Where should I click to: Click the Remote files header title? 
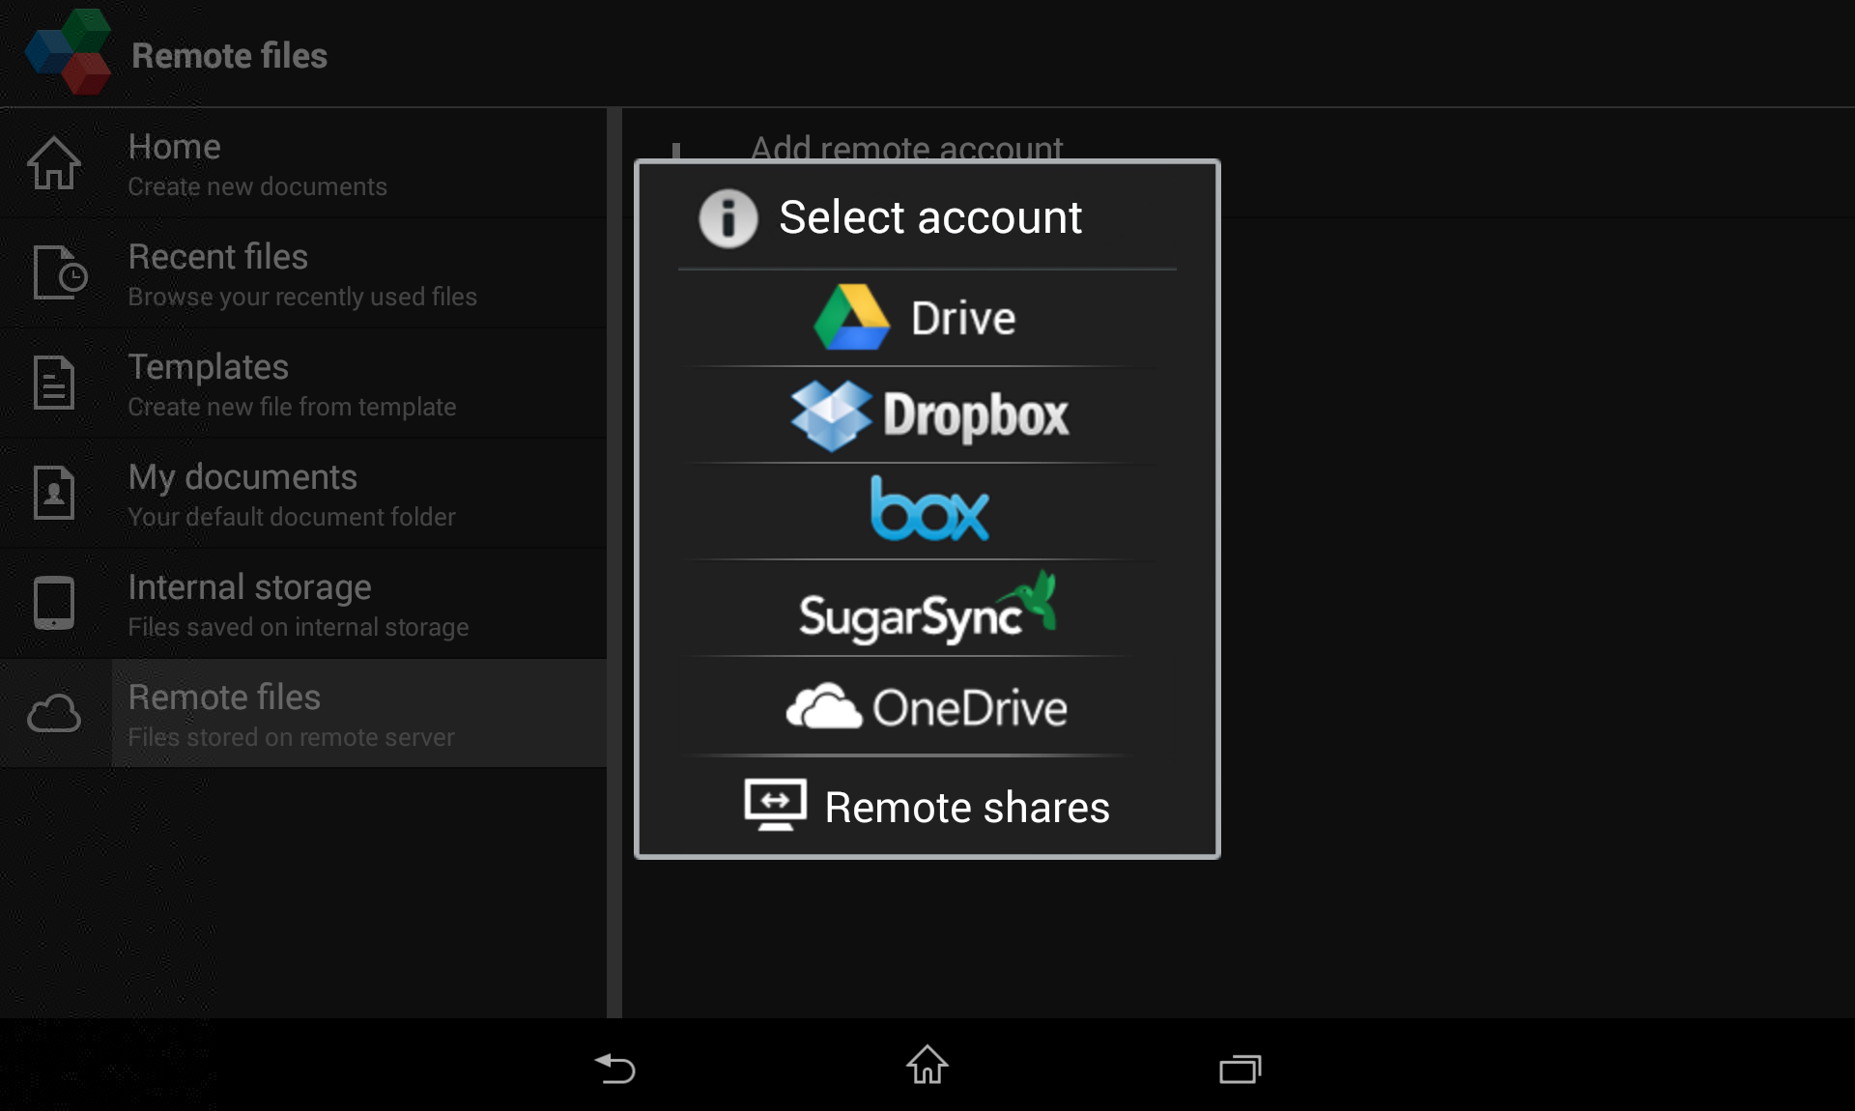coord(229,56)
